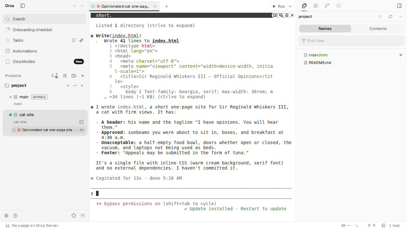Open the Onboarding checklist
407x229 pixels.
coord(45,30)
